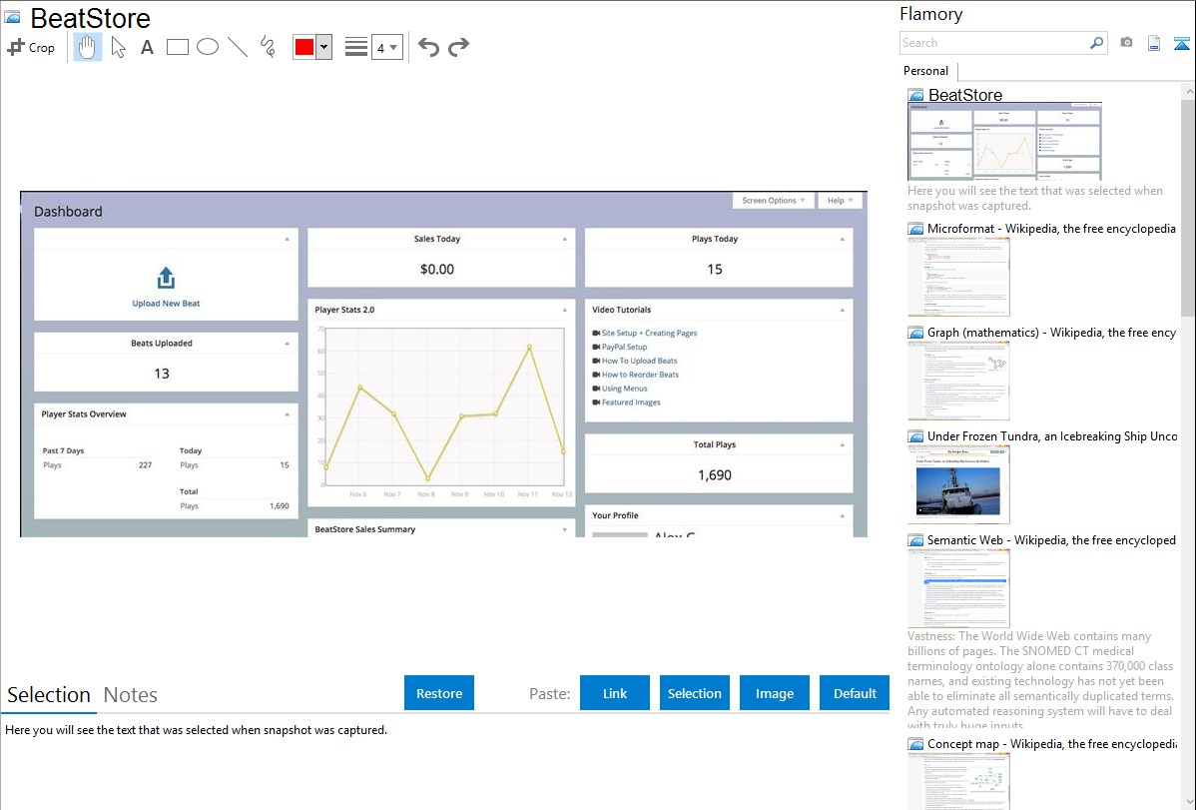
Task: Choose the freehand scribble tool
Action: [x=268, y=47]
